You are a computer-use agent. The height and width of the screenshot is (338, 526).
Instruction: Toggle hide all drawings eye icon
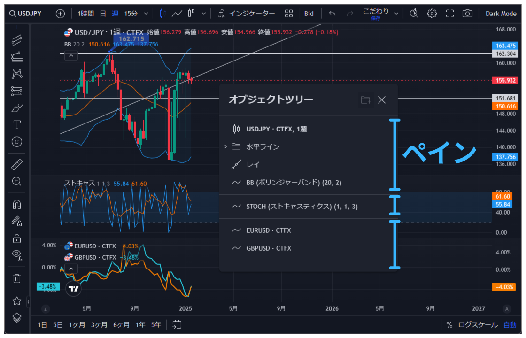click(x=17, y=255)
